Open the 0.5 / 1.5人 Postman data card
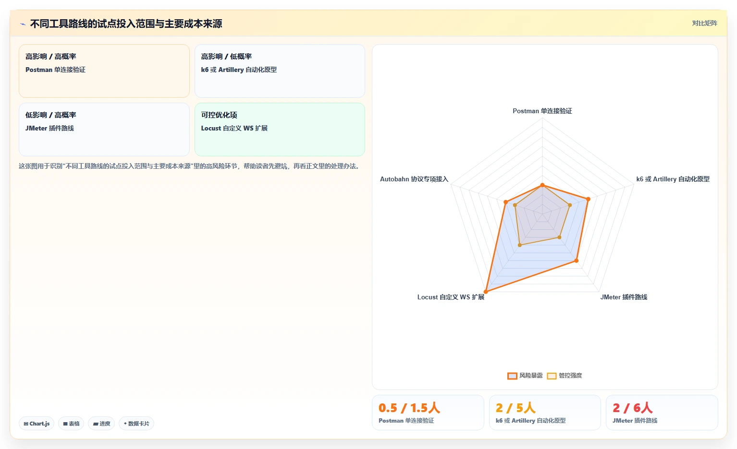 pyautogui.click(x=428, y=413)
